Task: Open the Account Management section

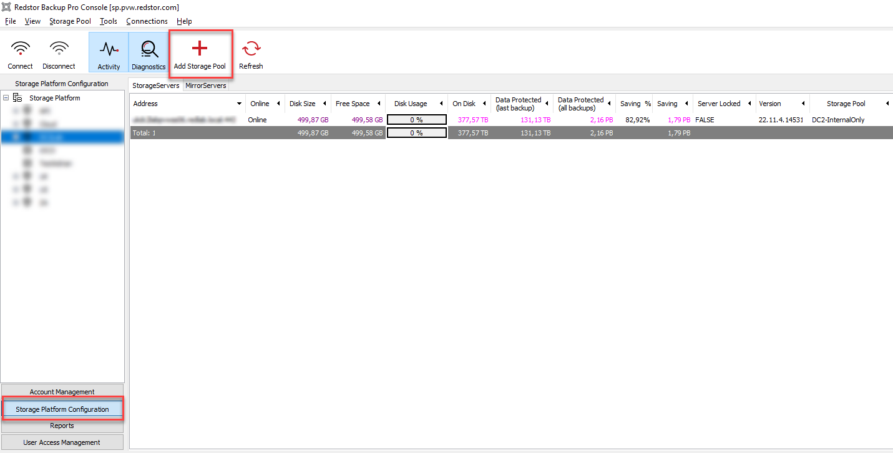Action: [x=62, y=392]
